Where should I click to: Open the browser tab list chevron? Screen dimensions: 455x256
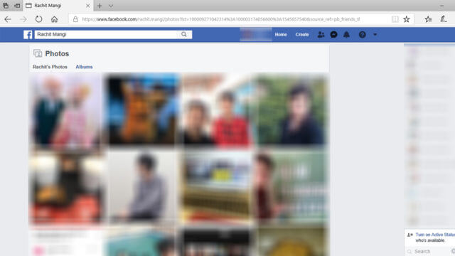(111, 6)
